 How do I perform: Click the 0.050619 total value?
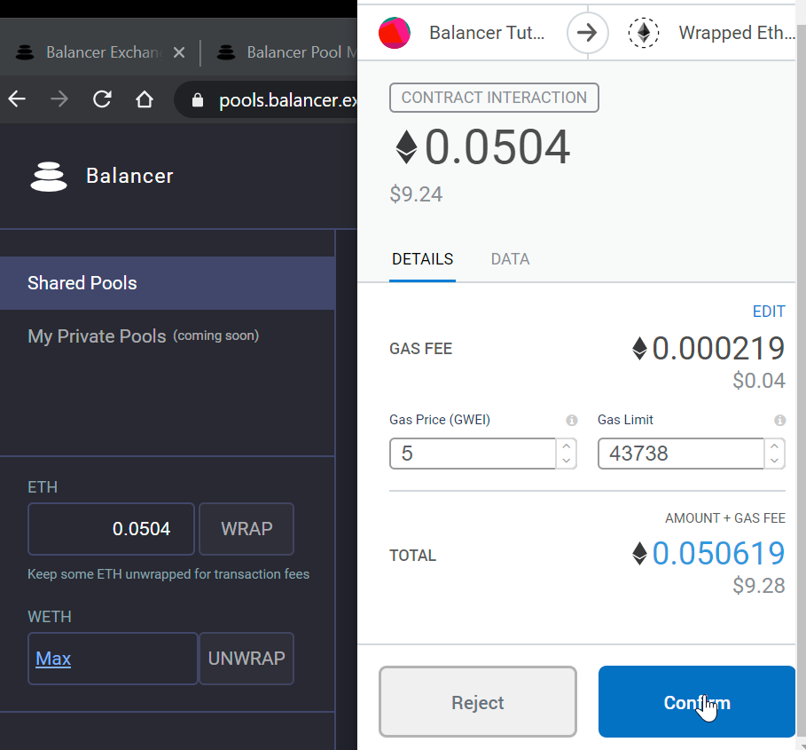coord(718,554)
